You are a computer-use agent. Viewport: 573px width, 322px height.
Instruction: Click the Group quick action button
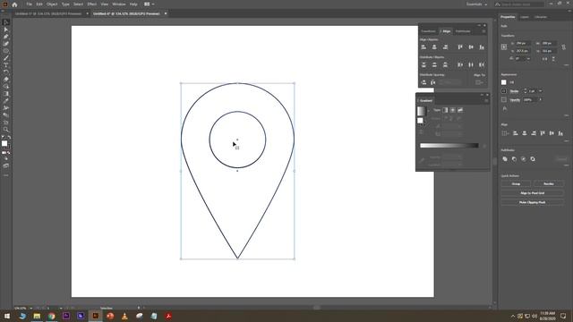click(x=516, y=183)
